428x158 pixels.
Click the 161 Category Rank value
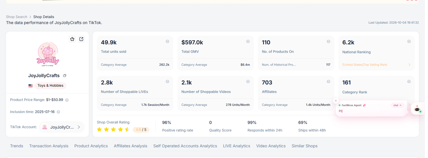click(x=346, y=83)
